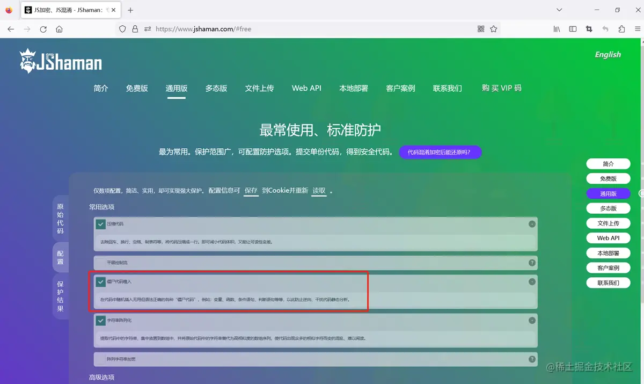Viewport: 644px width, 384px height.
Task: Reload the page
Action: coord(43,29)
